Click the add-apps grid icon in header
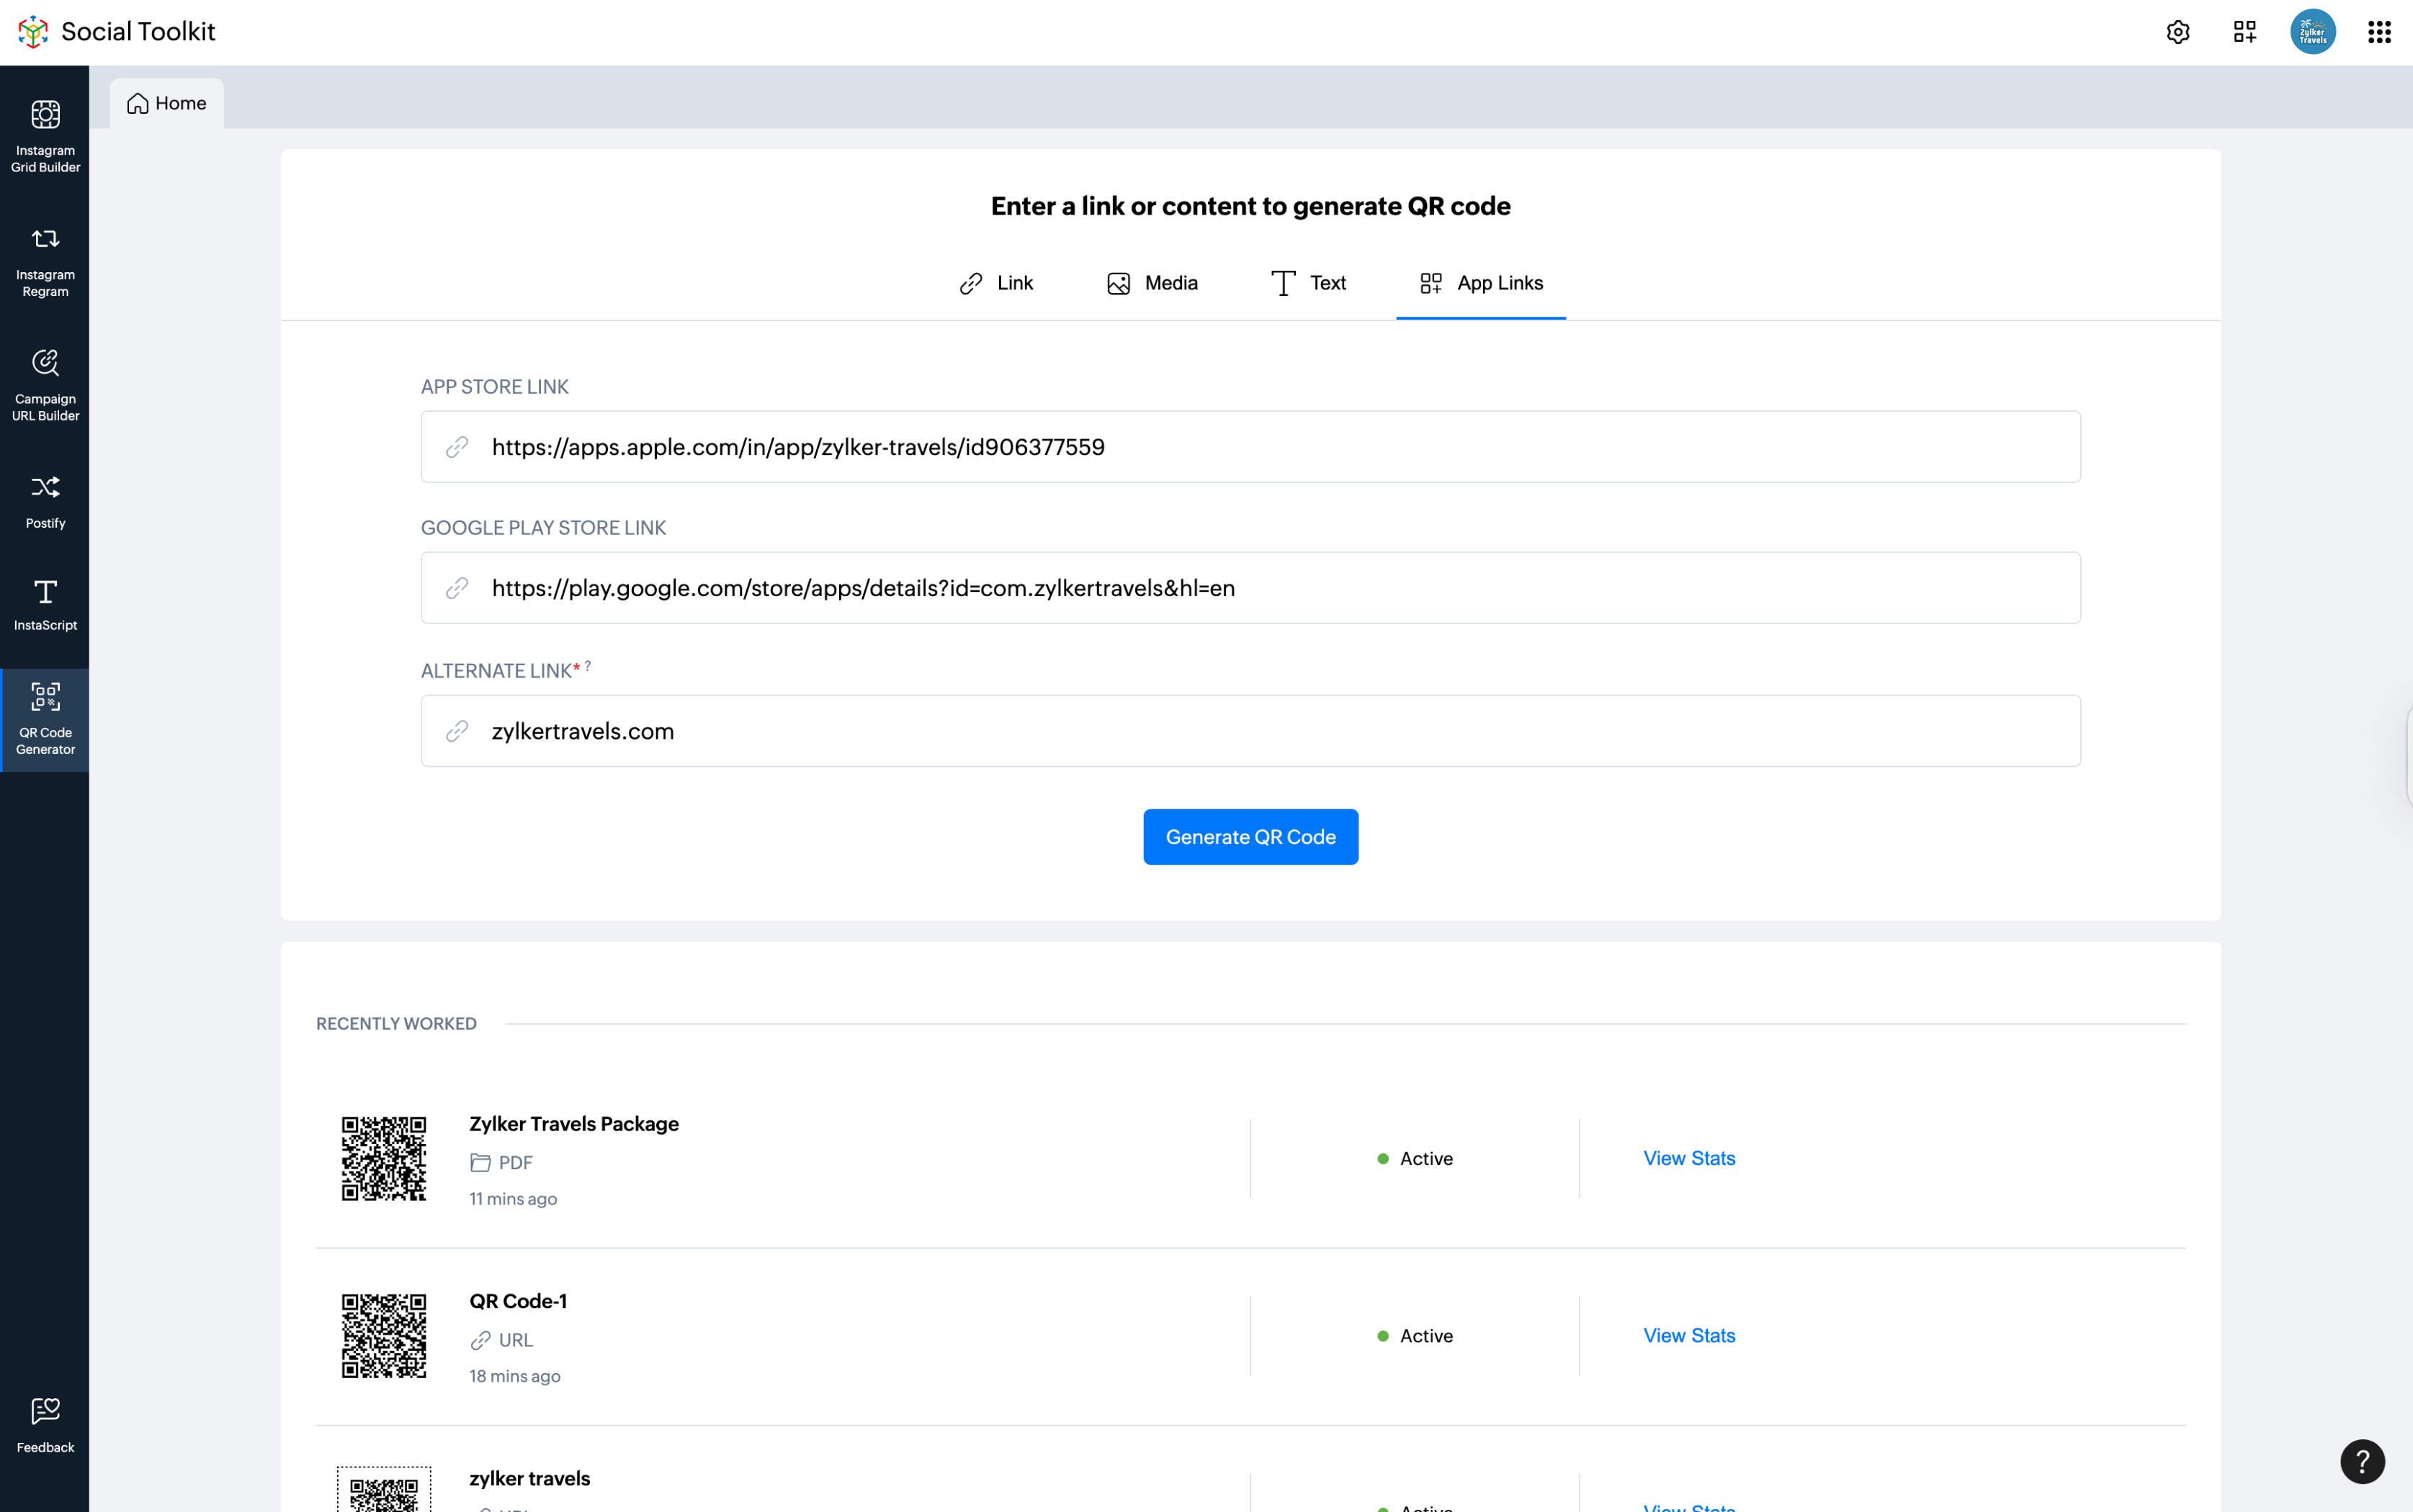Viewport: 2413px width, 1512px height. point(2244,32)
